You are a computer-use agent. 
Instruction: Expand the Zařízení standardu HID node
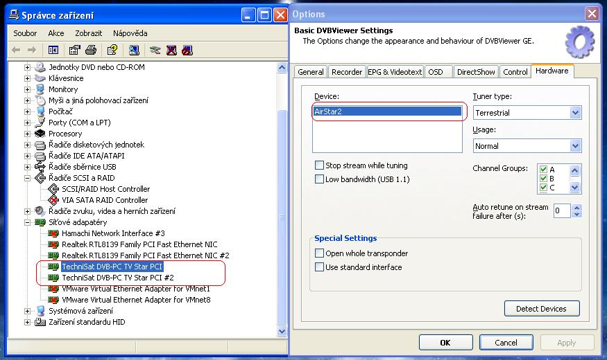pos(27,322)
